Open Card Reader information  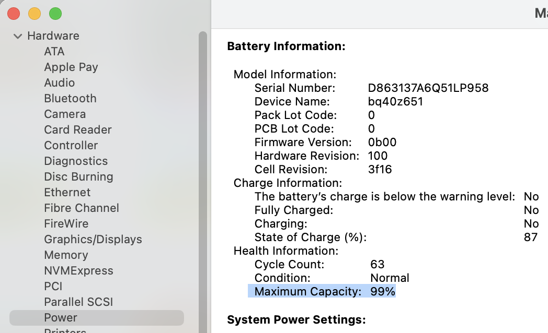point(78,130)
